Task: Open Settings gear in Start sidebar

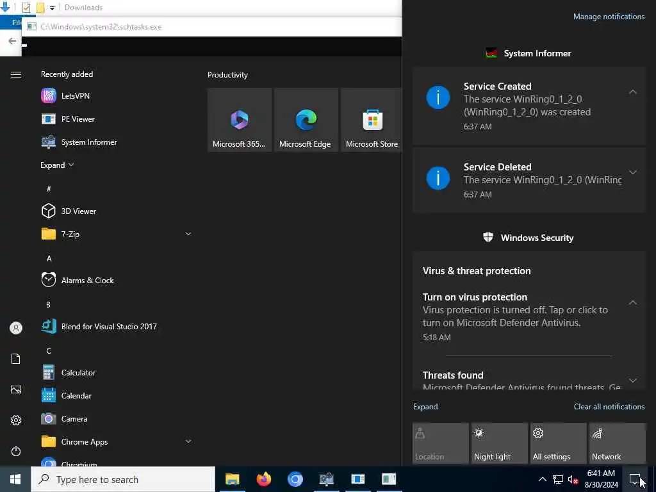Action: coord(16,420)
